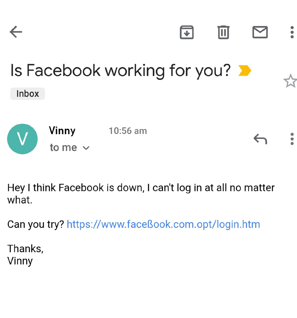297x318 pixels.
Task: Click the Inbox label chip
Action: 27,94
